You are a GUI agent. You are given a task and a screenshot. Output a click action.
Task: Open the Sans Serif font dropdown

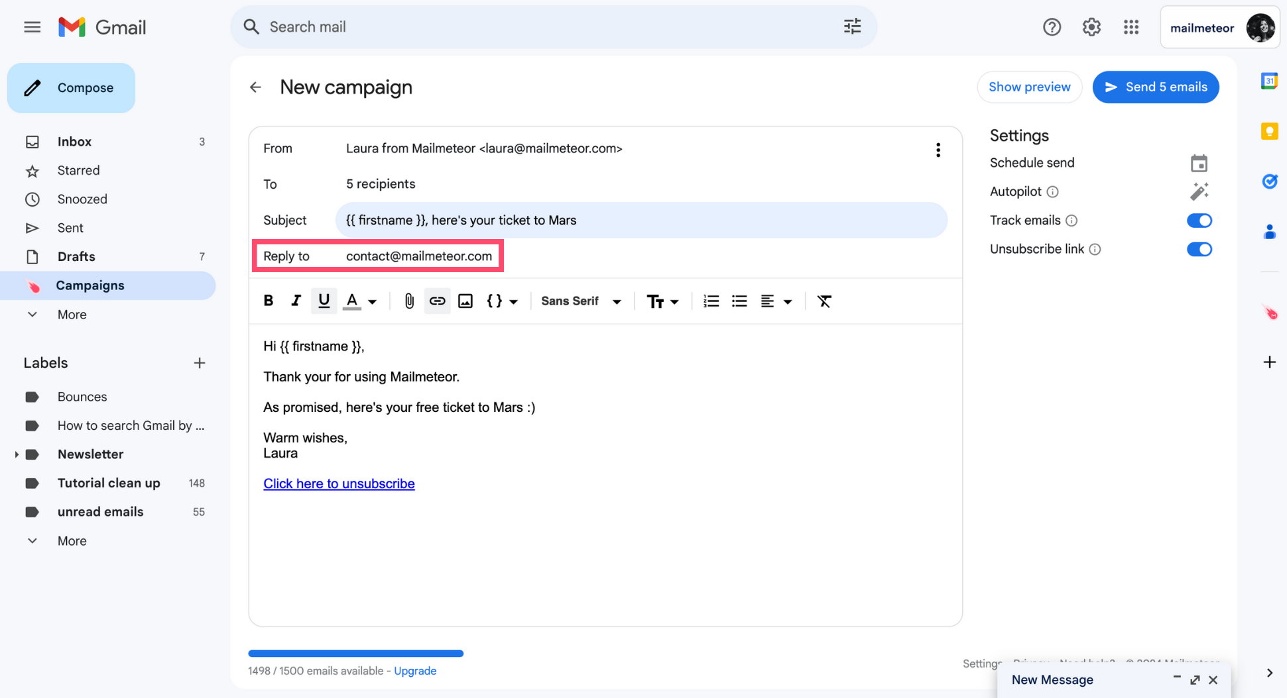coord(581,301)
